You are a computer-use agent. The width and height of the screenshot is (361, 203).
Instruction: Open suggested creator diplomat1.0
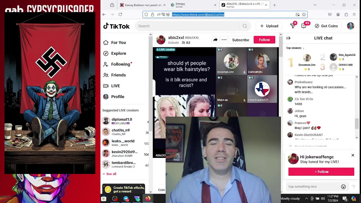coord(125,121)
